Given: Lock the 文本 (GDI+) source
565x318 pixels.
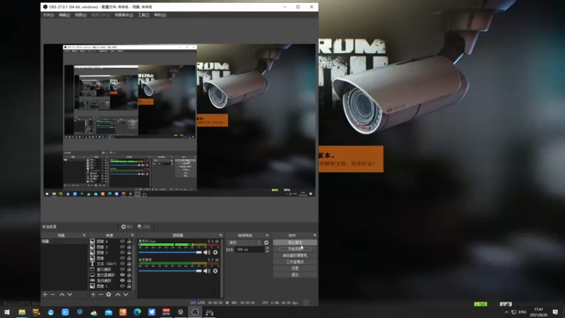Looking at the screenshot, I should [129, 264].
